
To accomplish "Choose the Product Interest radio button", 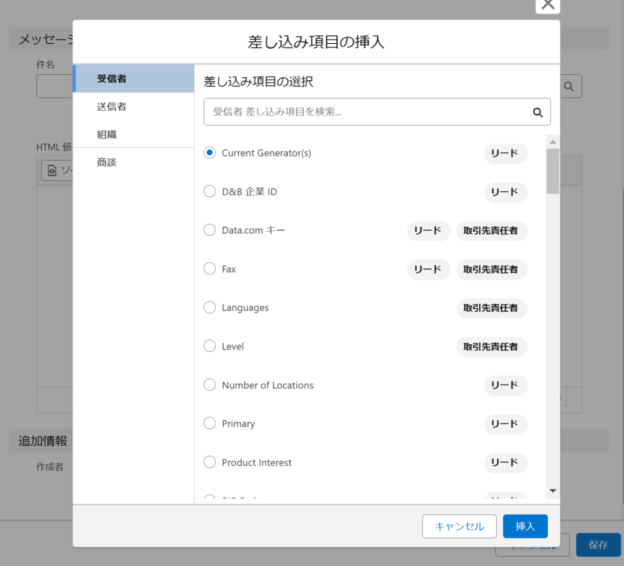I will tap(210, 463).
